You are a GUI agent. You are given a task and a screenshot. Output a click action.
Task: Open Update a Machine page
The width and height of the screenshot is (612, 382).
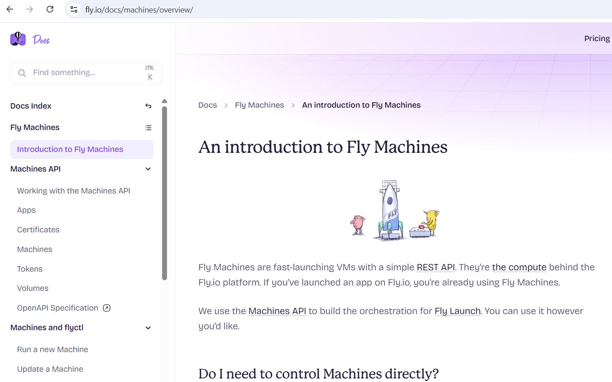(x=50, y=369)
